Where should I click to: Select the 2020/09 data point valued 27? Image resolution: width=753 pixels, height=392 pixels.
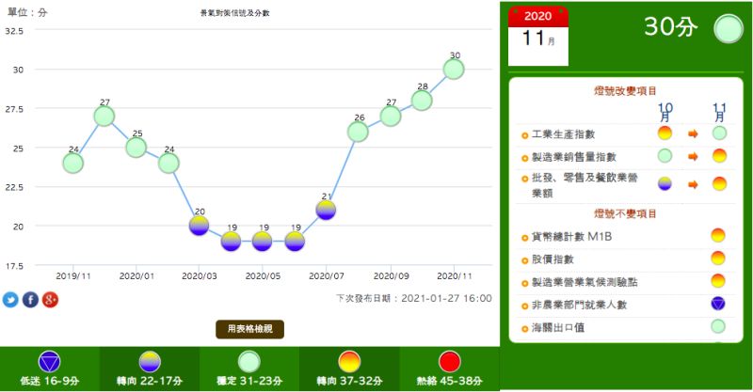(x=391, y=117)
